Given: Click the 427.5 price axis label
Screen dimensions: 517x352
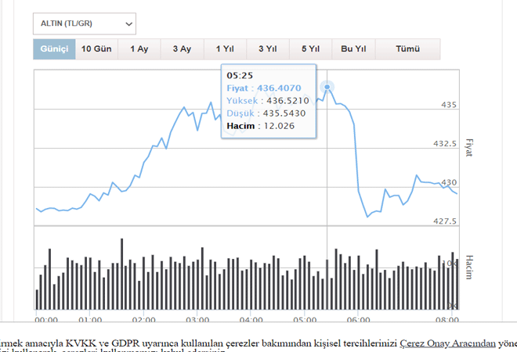Looking at the screenshot, I should tap(445, 221).
